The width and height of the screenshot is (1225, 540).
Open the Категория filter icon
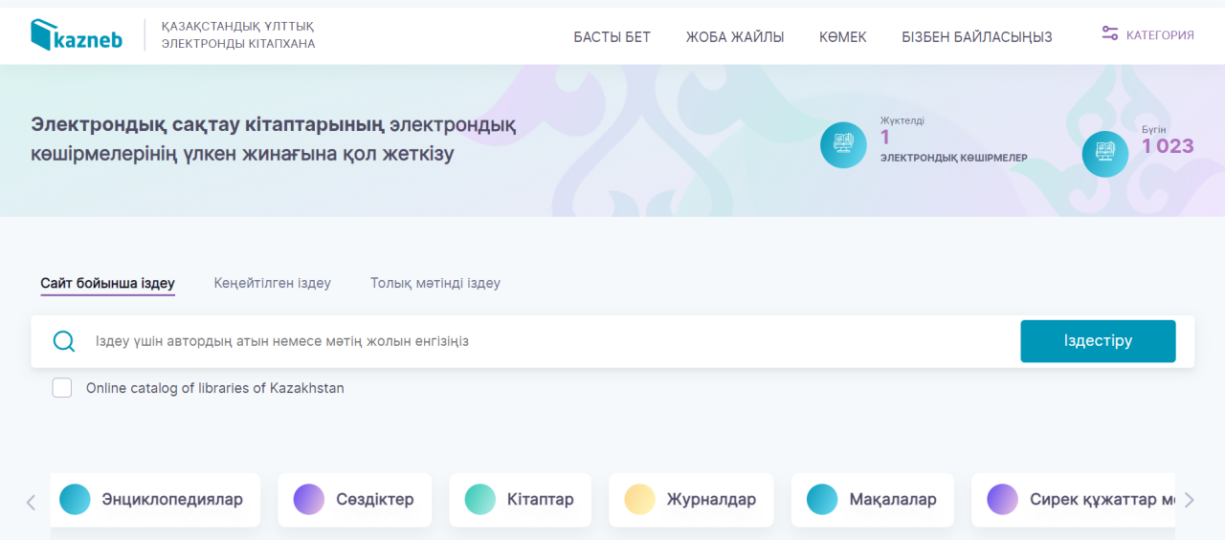click(x=1110, y=34)
